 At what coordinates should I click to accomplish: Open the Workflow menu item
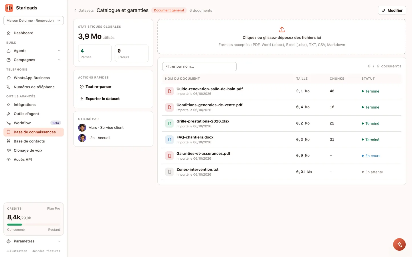33,123
